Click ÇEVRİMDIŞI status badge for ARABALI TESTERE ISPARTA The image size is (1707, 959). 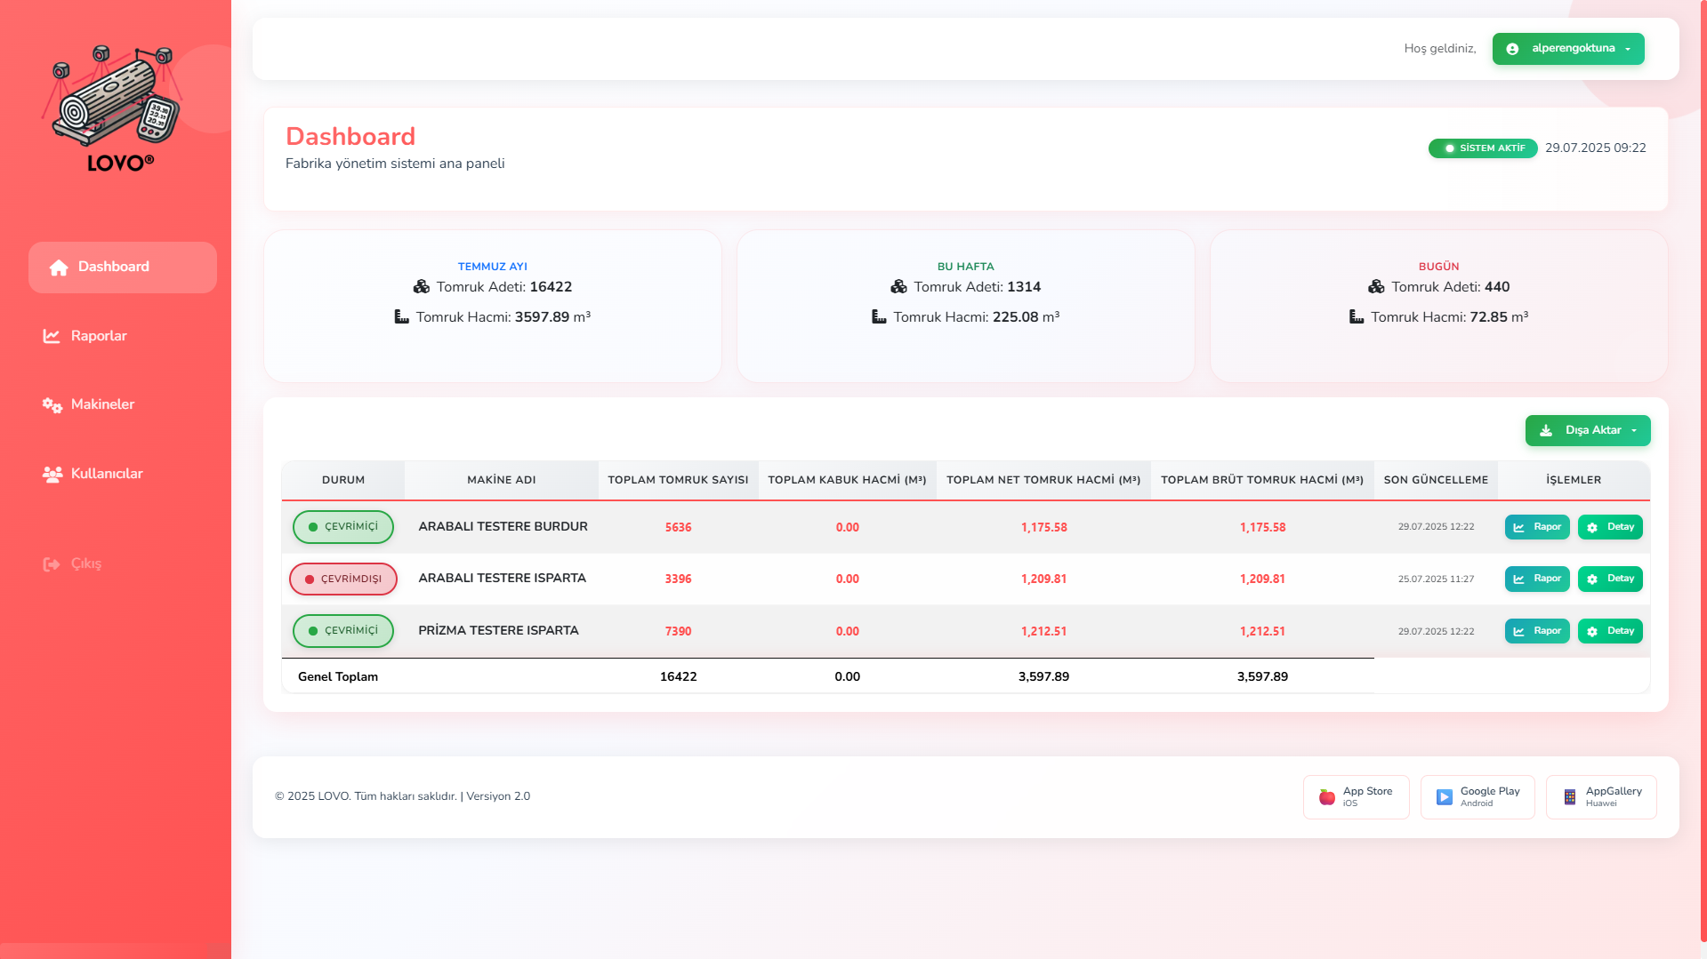tap(343, 579)
